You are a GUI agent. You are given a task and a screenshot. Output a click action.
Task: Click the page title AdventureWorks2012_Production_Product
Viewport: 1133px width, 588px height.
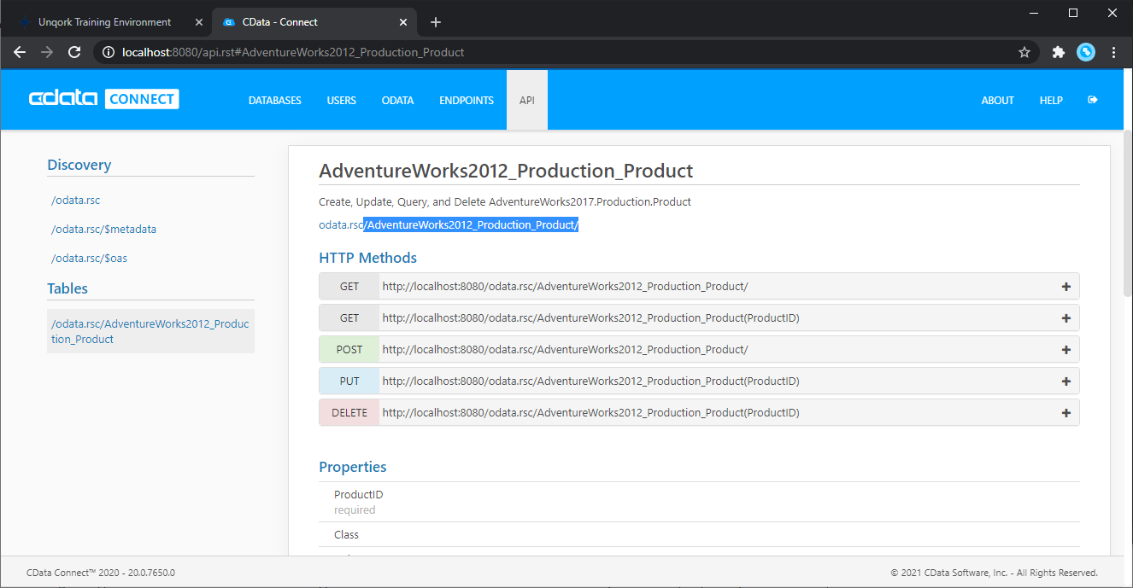click(x=506, y=171)
